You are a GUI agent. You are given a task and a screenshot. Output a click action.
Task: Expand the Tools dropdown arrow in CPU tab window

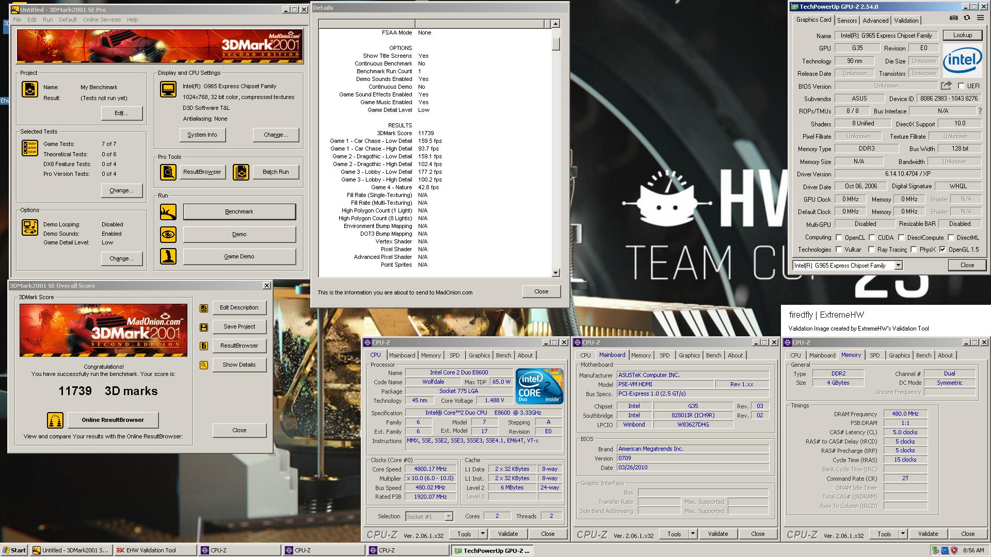[483, 534]
